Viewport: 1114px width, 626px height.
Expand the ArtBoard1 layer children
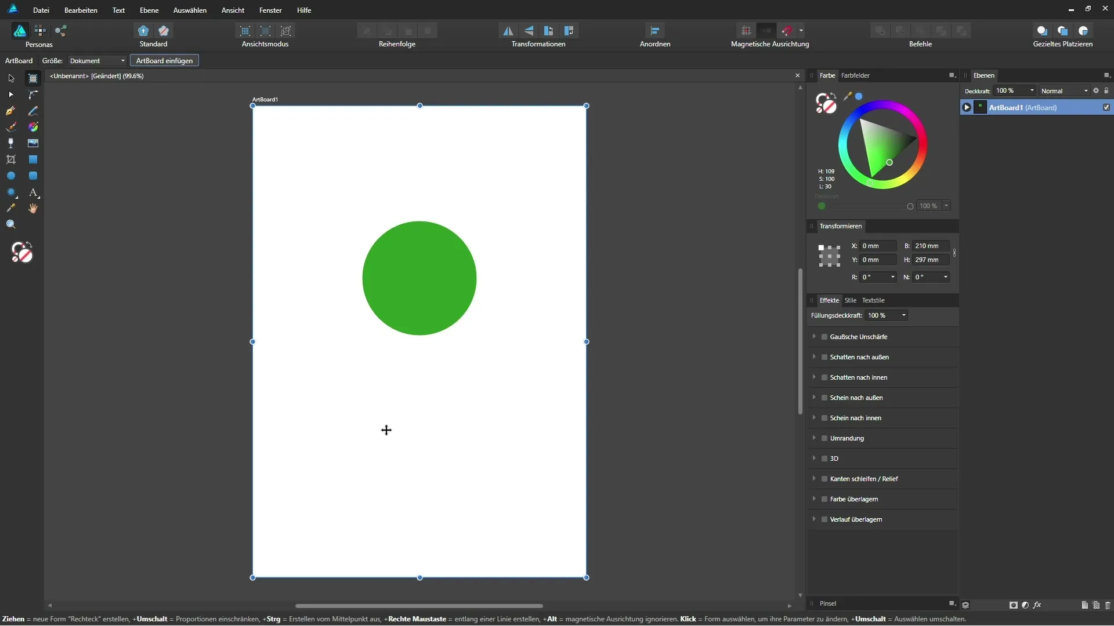(x=967, y=107)
